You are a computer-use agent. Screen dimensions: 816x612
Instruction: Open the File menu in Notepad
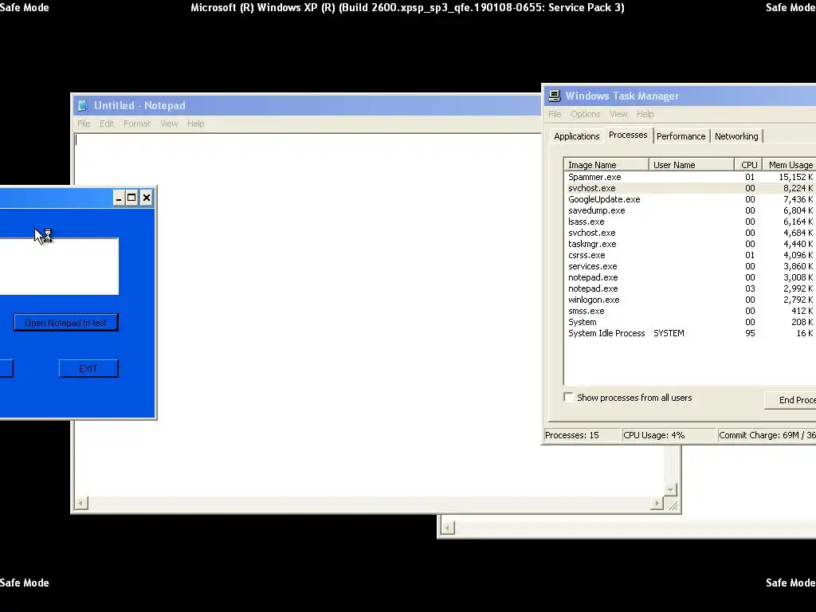tap(84, 124)
